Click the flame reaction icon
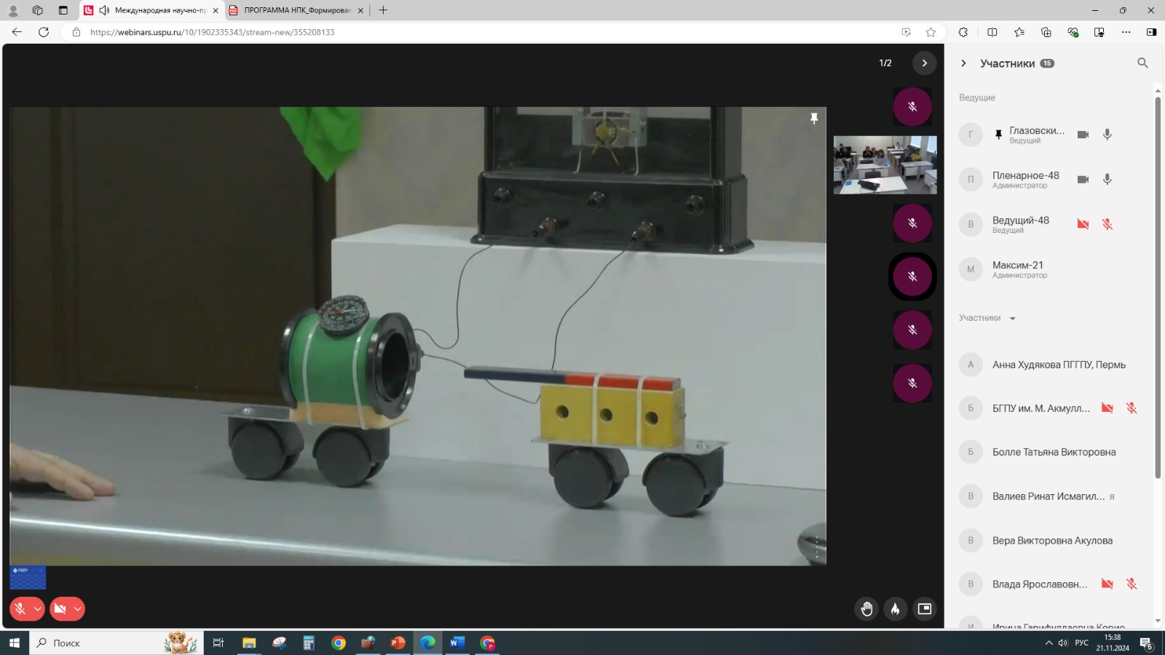Screen dimensions: 1165x655 (x=896, y=609)
